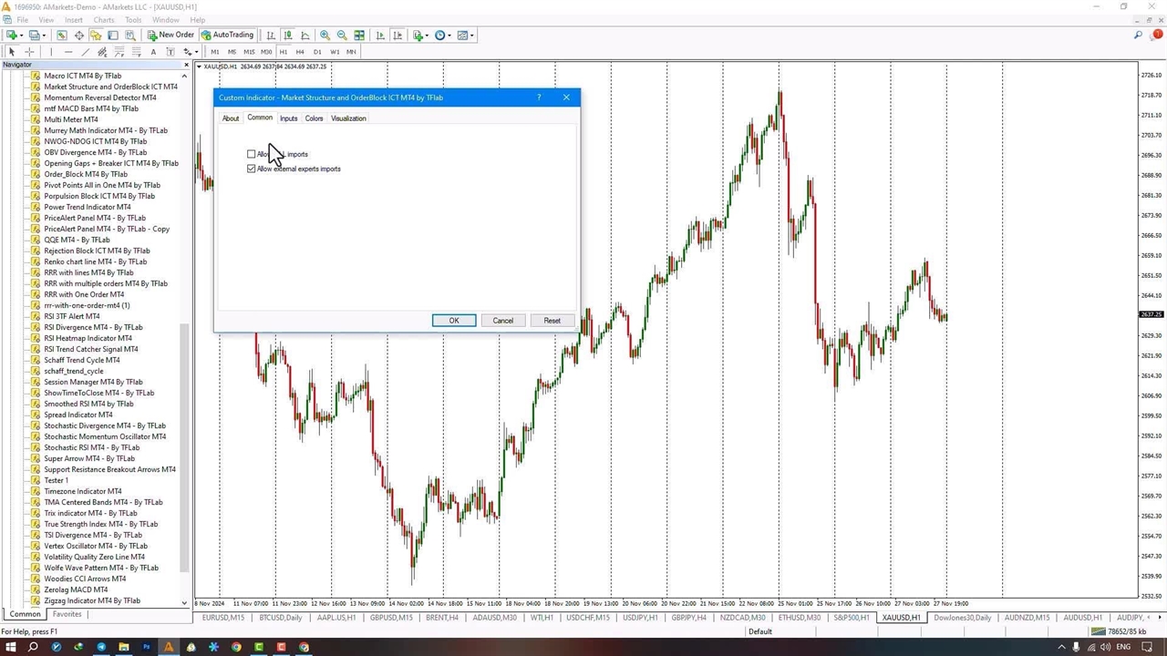Switch the chart to candlestick view
Image resolution: width=1167 pixels, height=656 pixels.
click(x=287, y=36)
